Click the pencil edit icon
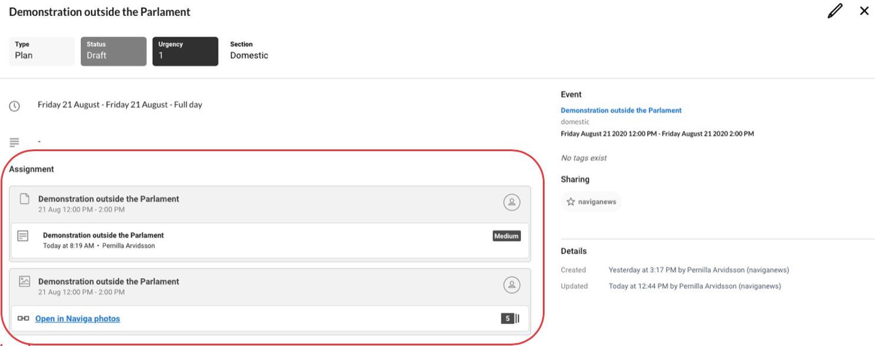Viewport: 875px width, 346px height. coord(835,12)
